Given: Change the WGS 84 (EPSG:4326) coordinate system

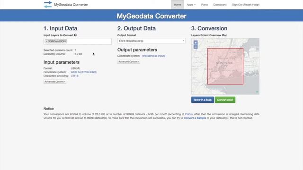Looking at the screenshot, I should (84, 72).
